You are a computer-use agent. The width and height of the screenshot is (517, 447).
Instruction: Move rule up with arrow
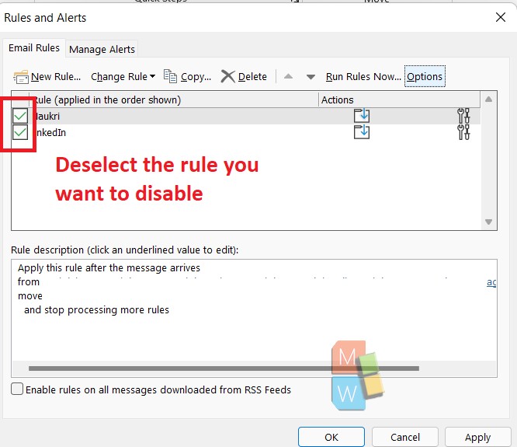[288, 77]
